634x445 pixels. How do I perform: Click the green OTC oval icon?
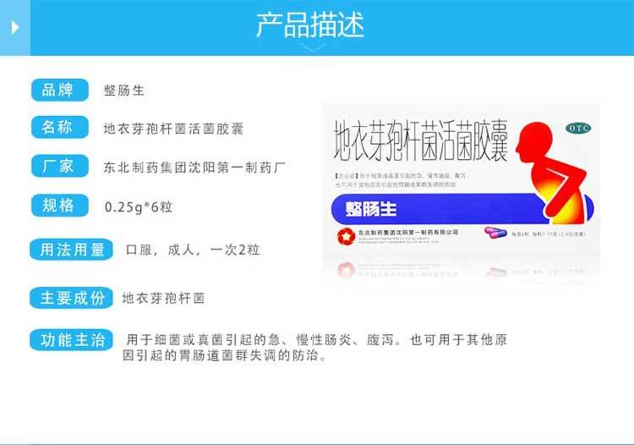point(578,129)
